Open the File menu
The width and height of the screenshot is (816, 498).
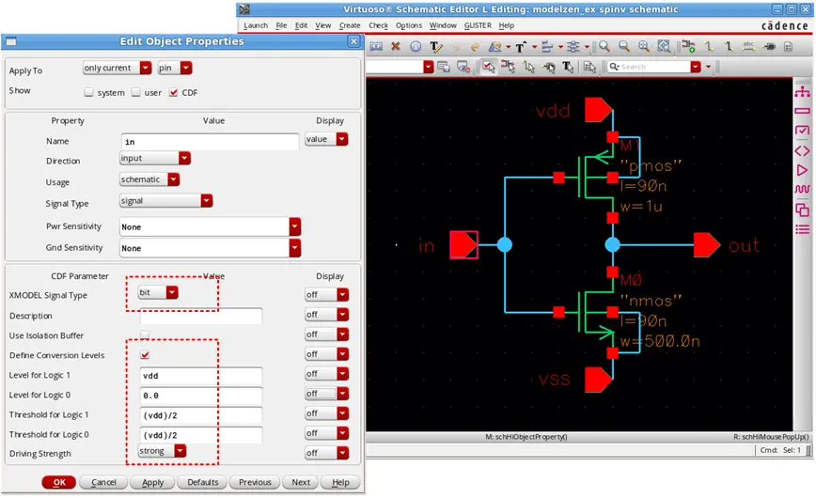281,25
